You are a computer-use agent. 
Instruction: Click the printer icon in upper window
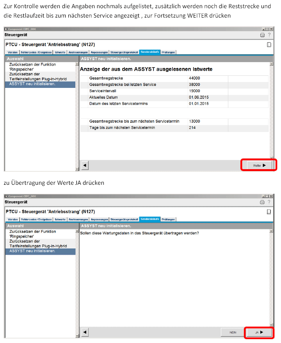tap(262, 35)
